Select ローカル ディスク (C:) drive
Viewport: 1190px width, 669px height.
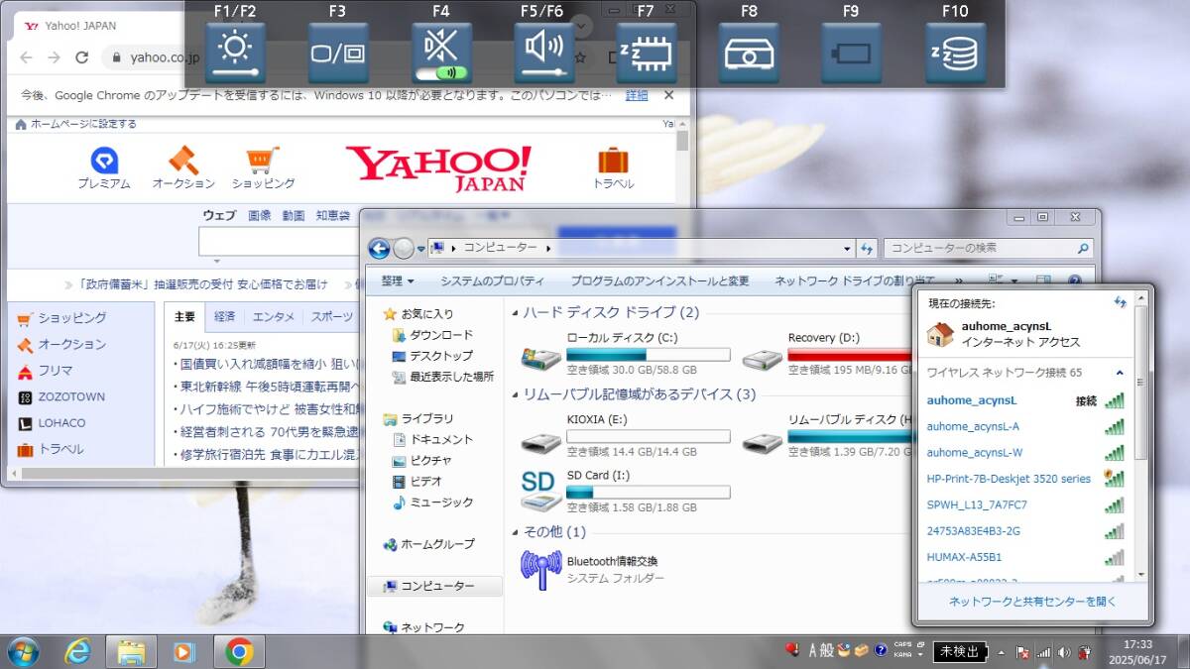(627, 353)
